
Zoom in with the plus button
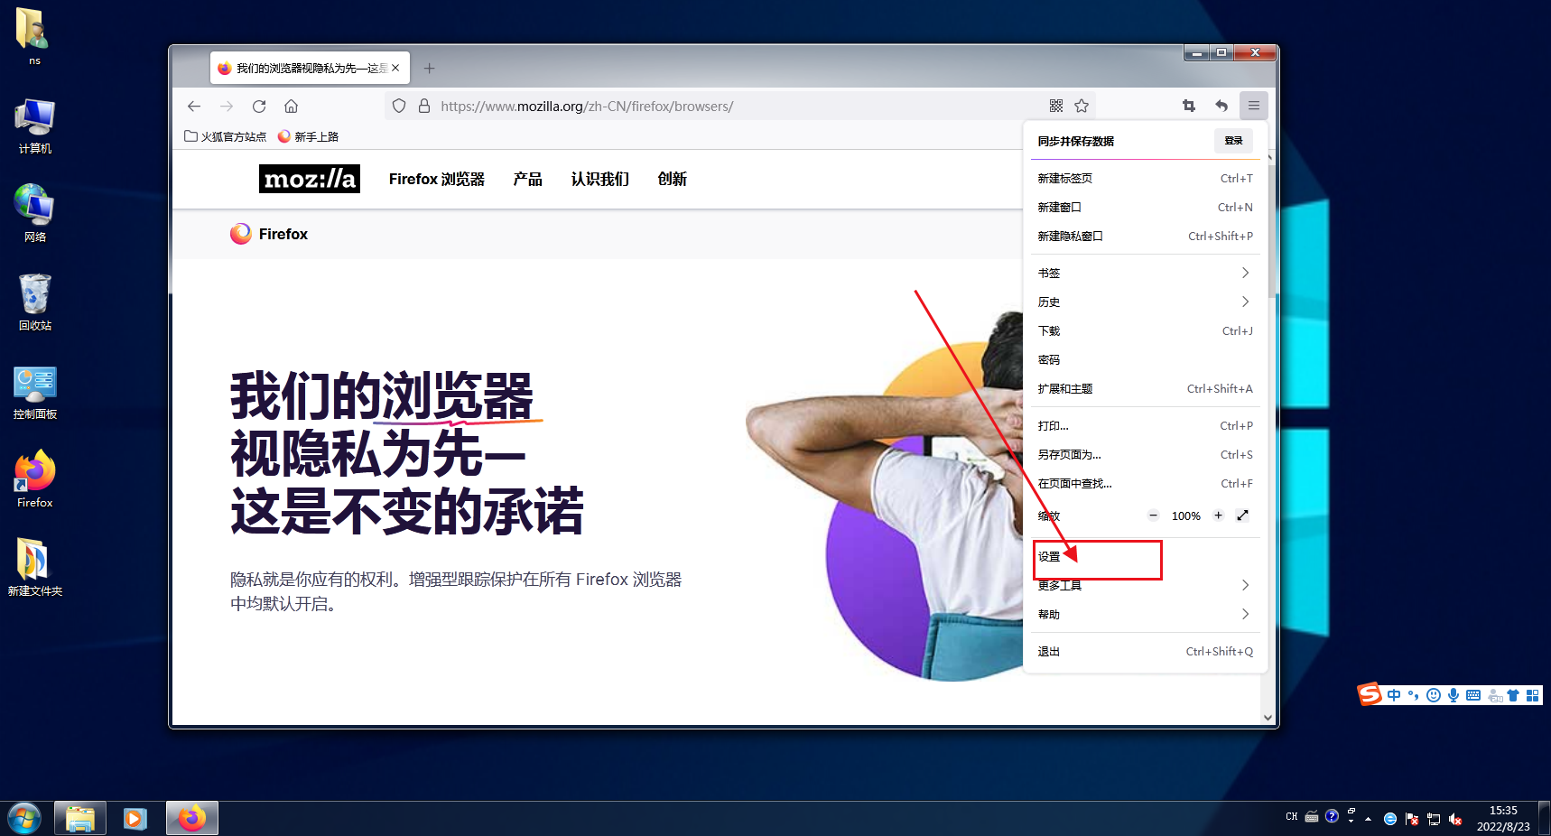1218,516
